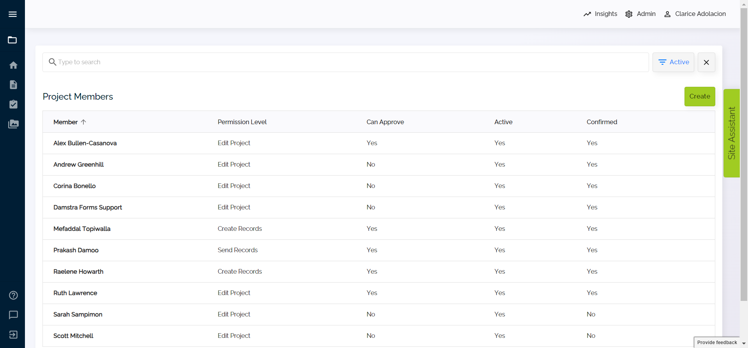Click the folder icon in sidebar
Image resolution: width=748 pixels, height=348 pixels.
(x=12, y=40)
